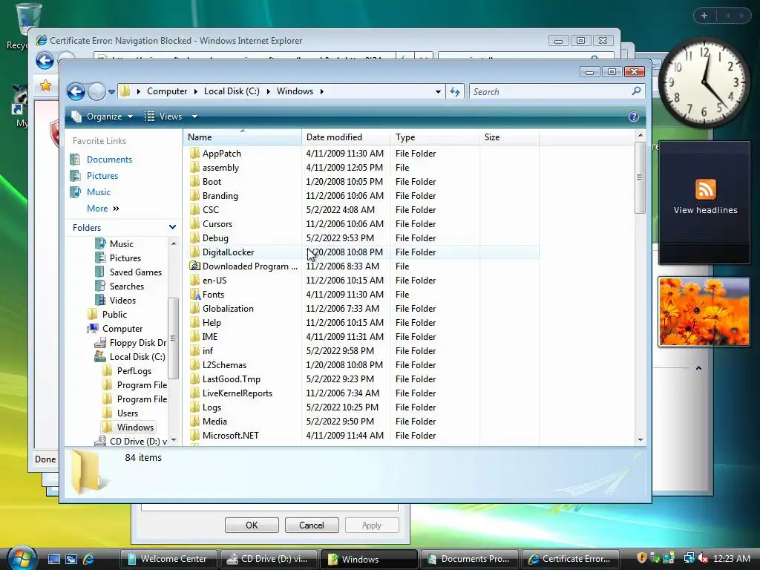Select Public folder in tree
Screen dimensions: 760x570
click(x=114, y=314)
